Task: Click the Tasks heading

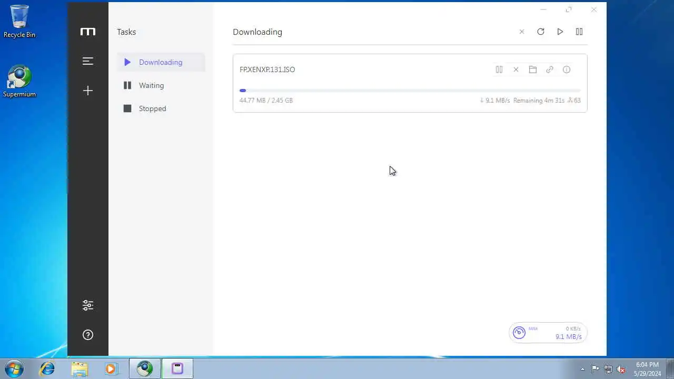Action: coord(126,32)
